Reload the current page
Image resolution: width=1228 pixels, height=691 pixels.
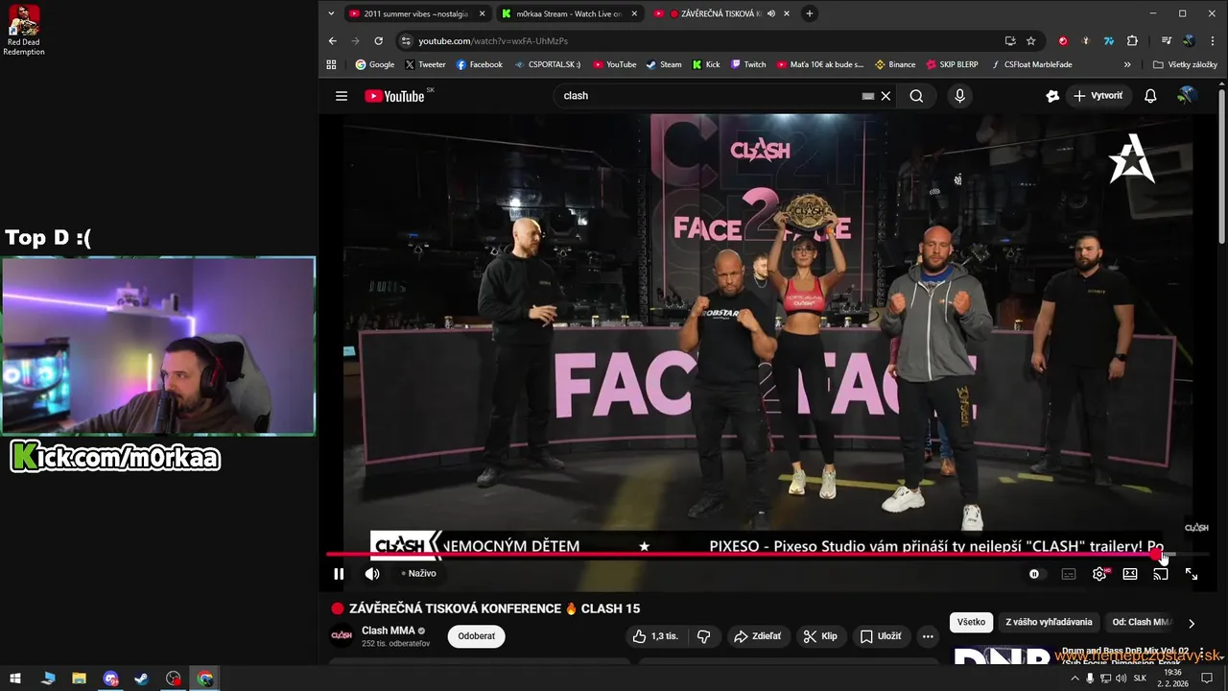point(378,41)
